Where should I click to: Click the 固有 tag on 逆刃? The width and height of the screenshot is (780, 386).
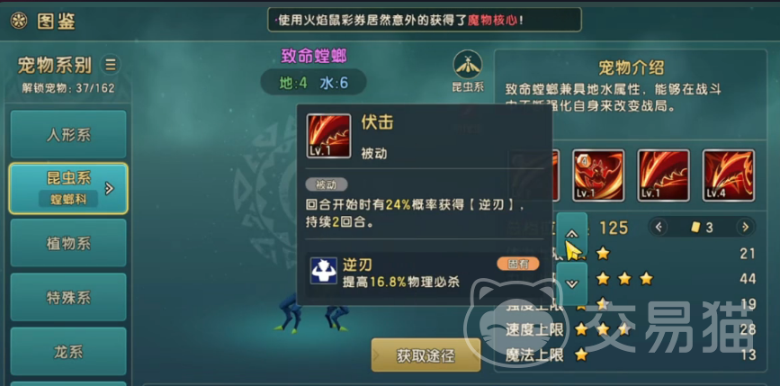(x=518, y=265)
